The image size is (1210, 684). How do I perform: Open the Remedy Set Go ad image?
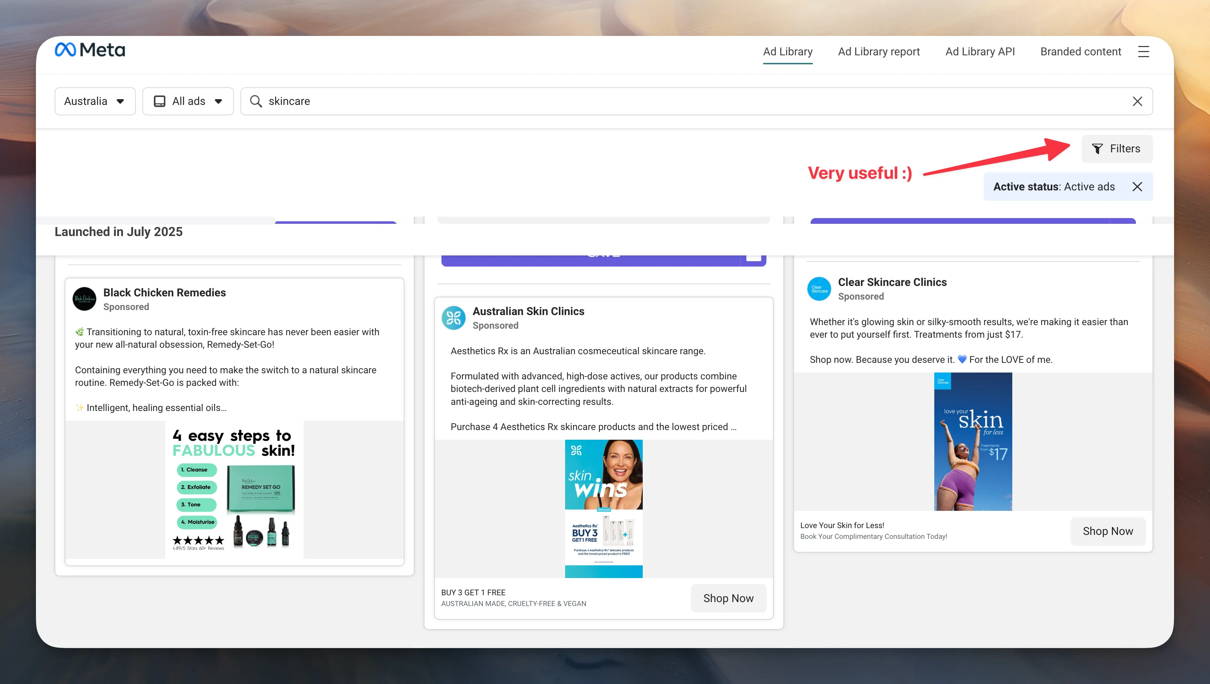(x=234, y=489)
